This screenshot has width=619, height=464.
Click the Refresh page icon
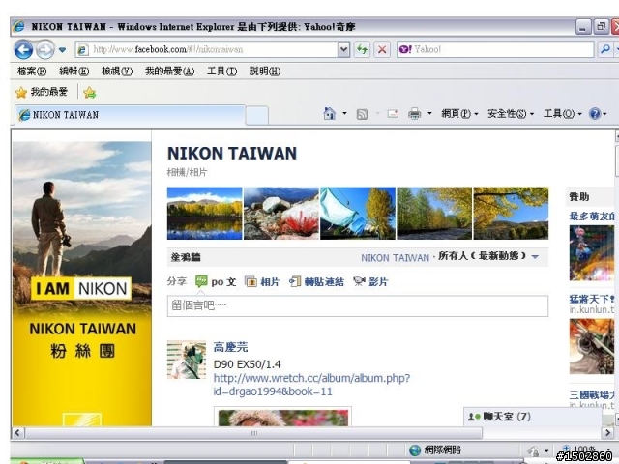(x=362, y=49)
